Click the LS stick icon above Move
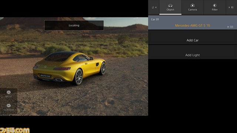 pyautogui.click(x=9, y=92)
